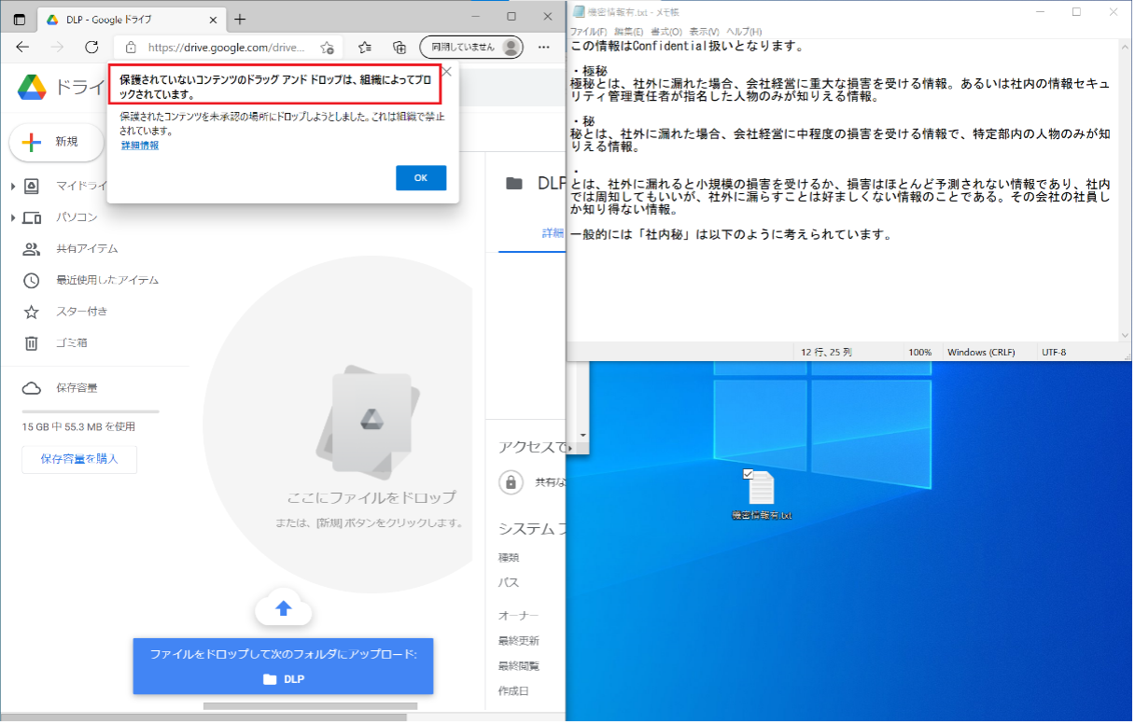The image size is (1135, 724).
Task: Open Edge collections icon
Action: tap(399, 47)
